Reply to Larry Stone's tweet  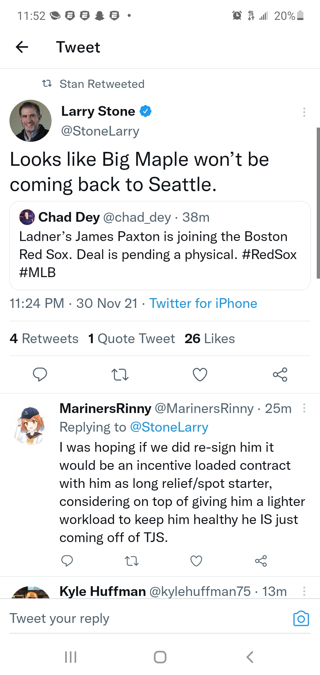tap(40, 375)
